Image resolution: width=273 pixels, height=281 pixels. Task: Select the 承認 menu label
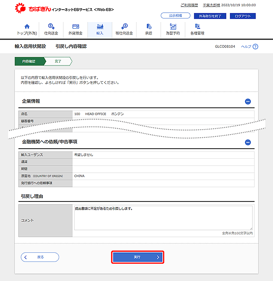pos(148,33)
